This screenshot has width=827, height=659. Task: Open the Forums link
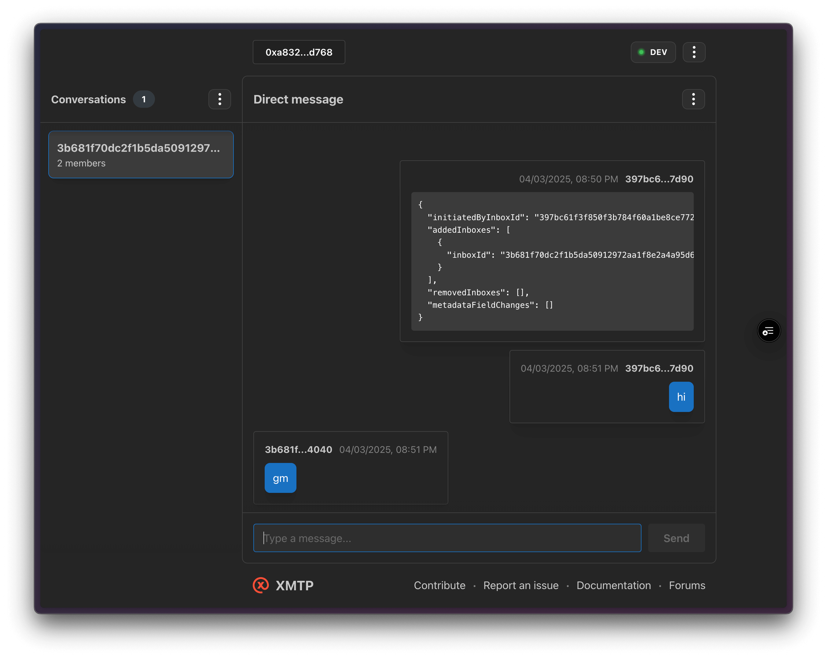[687, 585]
